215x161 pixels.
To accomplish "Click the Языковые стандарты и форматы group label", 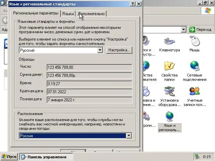I will click(x=46, y=21).
